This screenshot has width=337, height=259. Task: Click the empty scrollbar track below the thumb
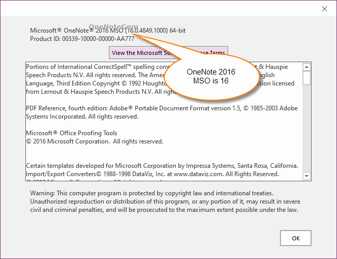(306, 128)
